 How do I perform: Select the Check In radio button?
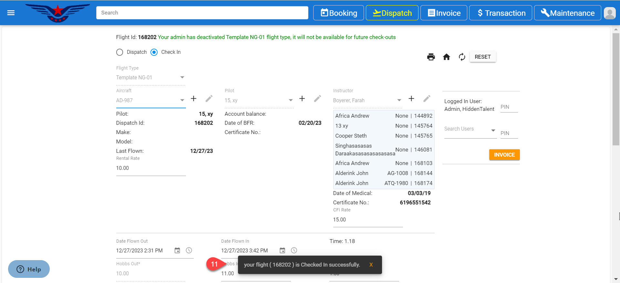(x=154, y=52)
